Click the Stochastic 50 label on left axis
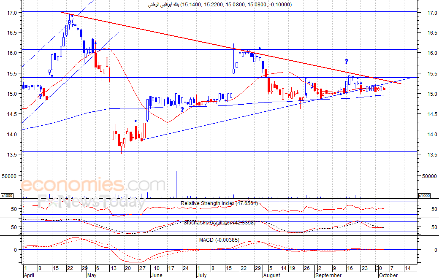439x278 pixels. coord(14,227)
